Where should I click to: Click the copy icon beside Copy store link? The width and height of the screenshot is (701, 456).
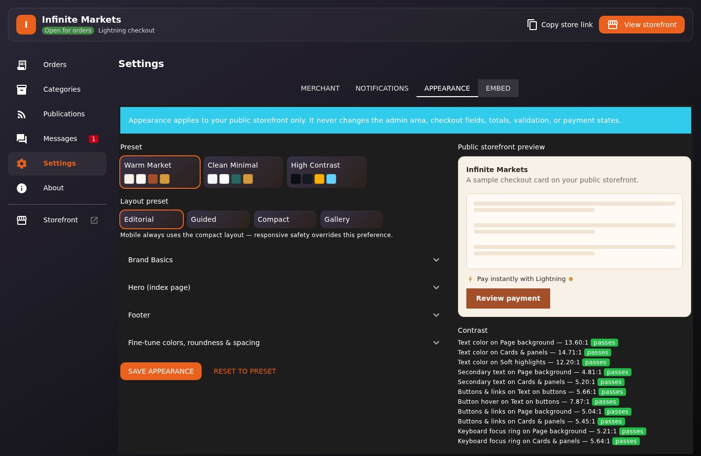pos(532,25)
